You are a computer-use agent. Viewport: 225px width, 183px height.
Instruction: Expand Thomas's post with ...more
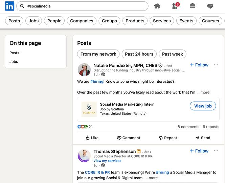(x=152, y=178)
